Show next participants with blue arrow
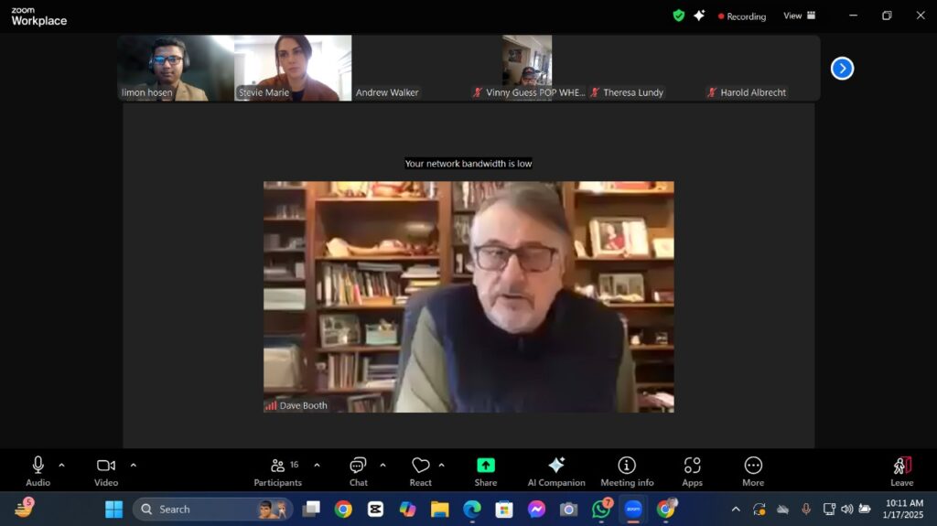 pyautogui.click(x=842, y=69)
